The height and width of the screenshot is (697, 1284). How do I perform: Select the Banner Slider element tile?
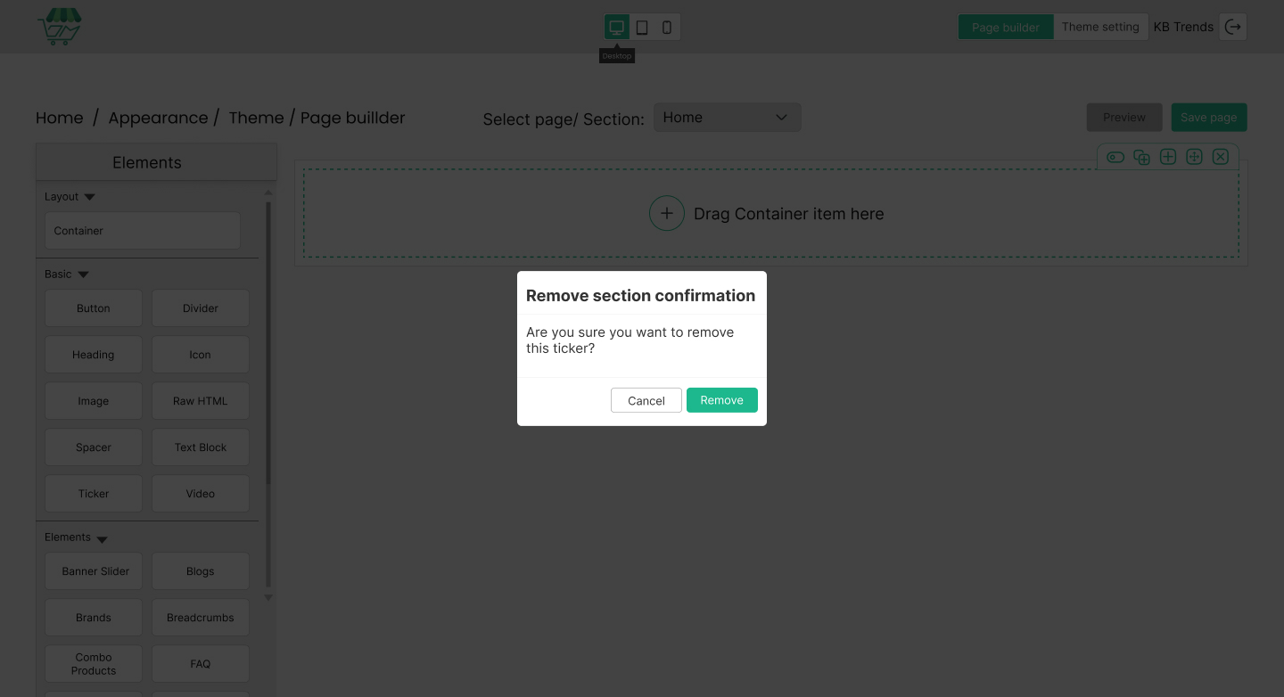pyautogui.click(x=94, y=571)
